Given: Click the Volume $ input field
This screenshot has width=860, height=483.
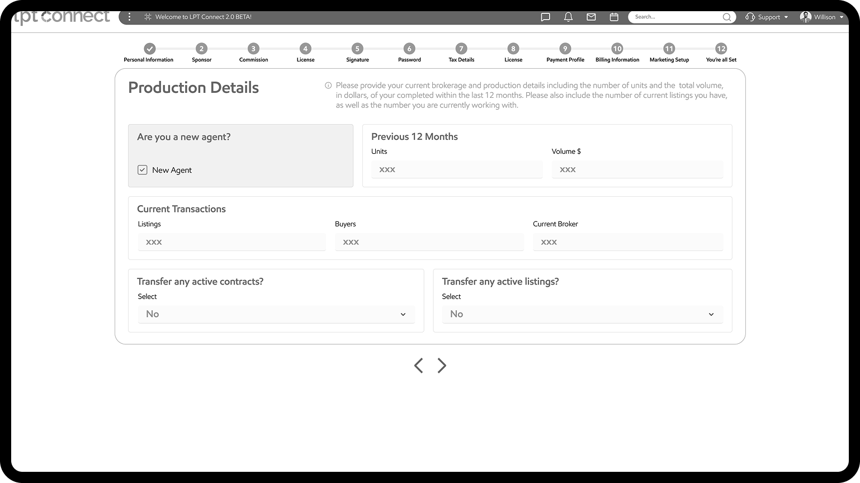Looking at the screenshot, I should pos(637,169).
